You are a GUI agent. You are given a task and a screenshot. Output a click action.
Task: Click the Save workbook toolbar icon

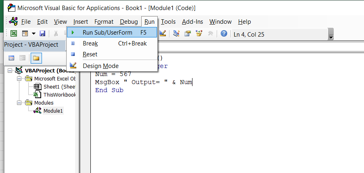(42, 34)
